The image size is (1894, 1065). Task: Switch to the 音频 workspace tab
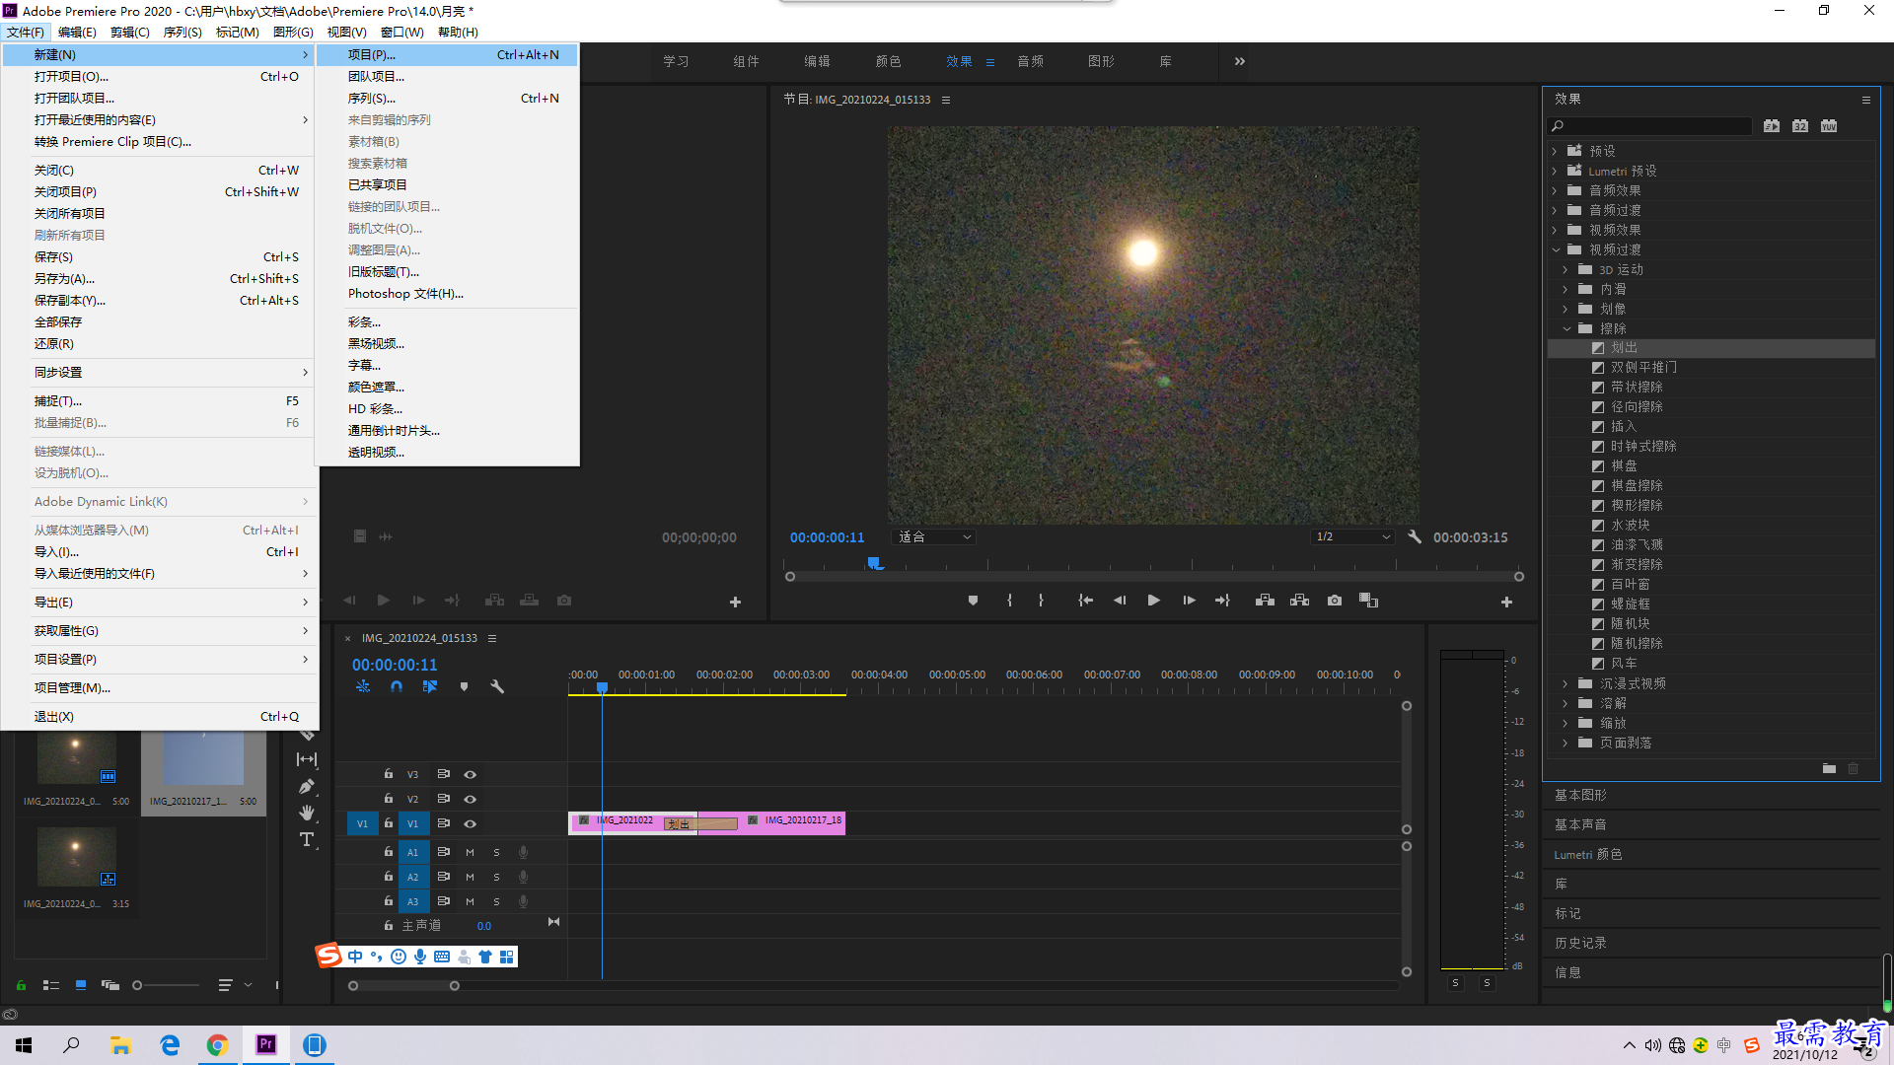1030,61
